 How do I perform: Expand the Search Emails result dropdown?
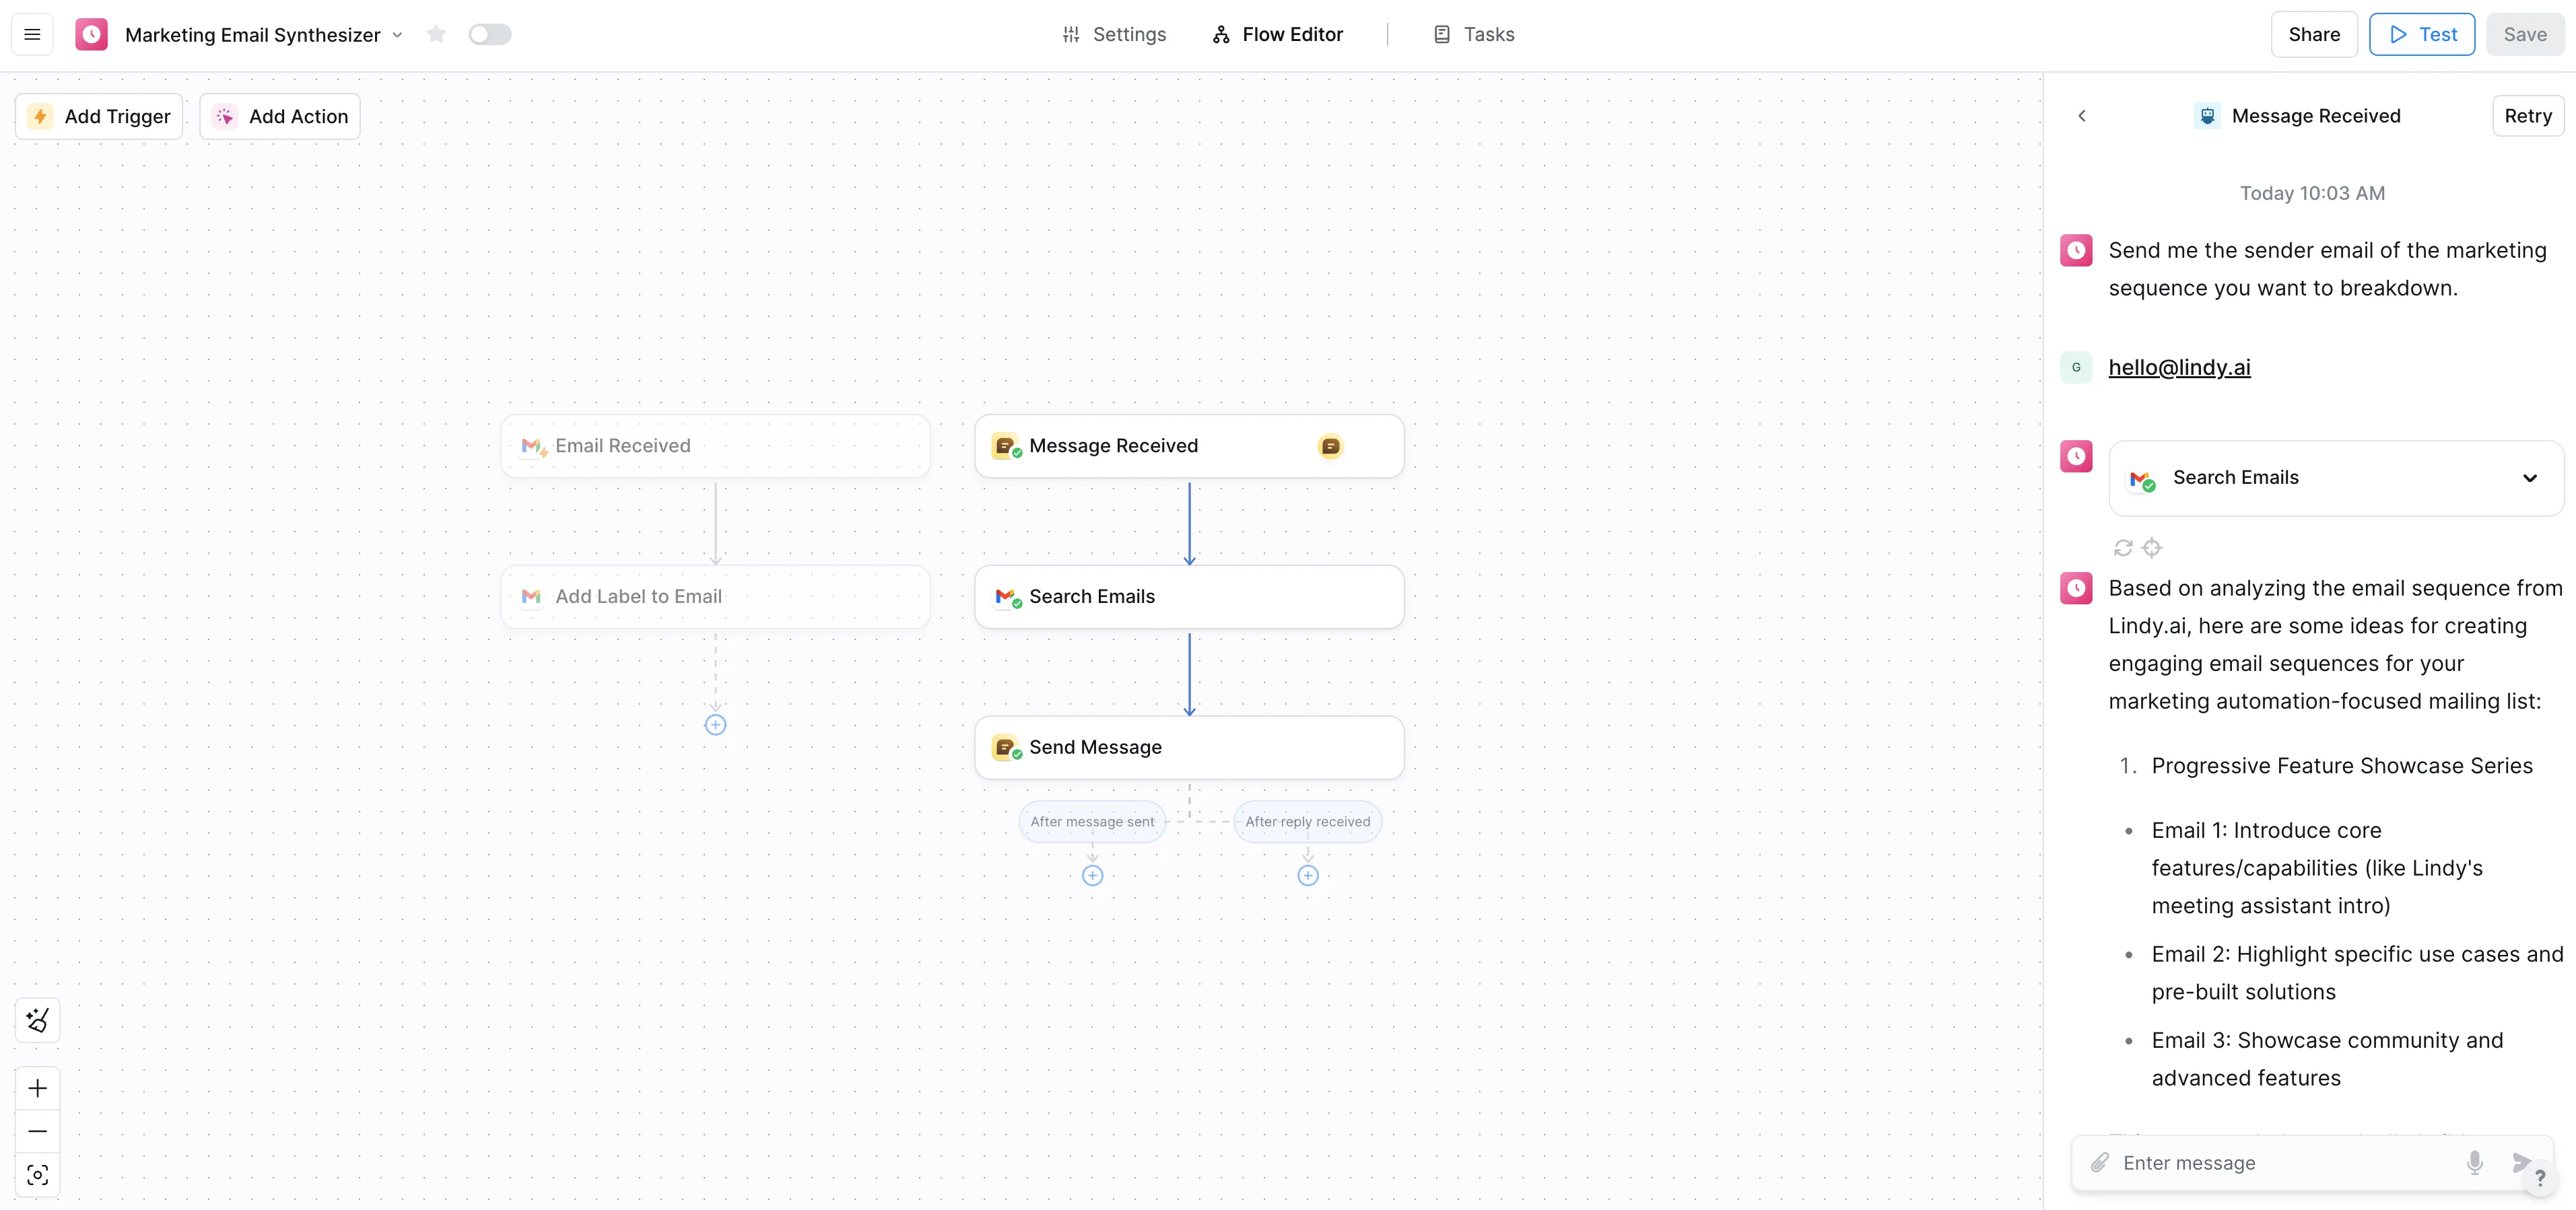coord(2529,478)
